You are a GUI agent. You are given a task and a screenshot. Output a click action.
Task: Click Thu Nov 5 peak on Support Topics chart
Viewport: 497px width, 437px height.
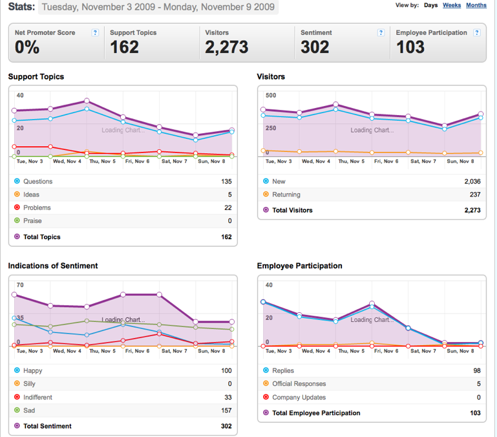coord(87,101)
